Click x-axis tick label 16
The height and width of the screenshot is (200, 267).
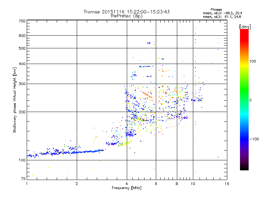(x=227, y=184)
